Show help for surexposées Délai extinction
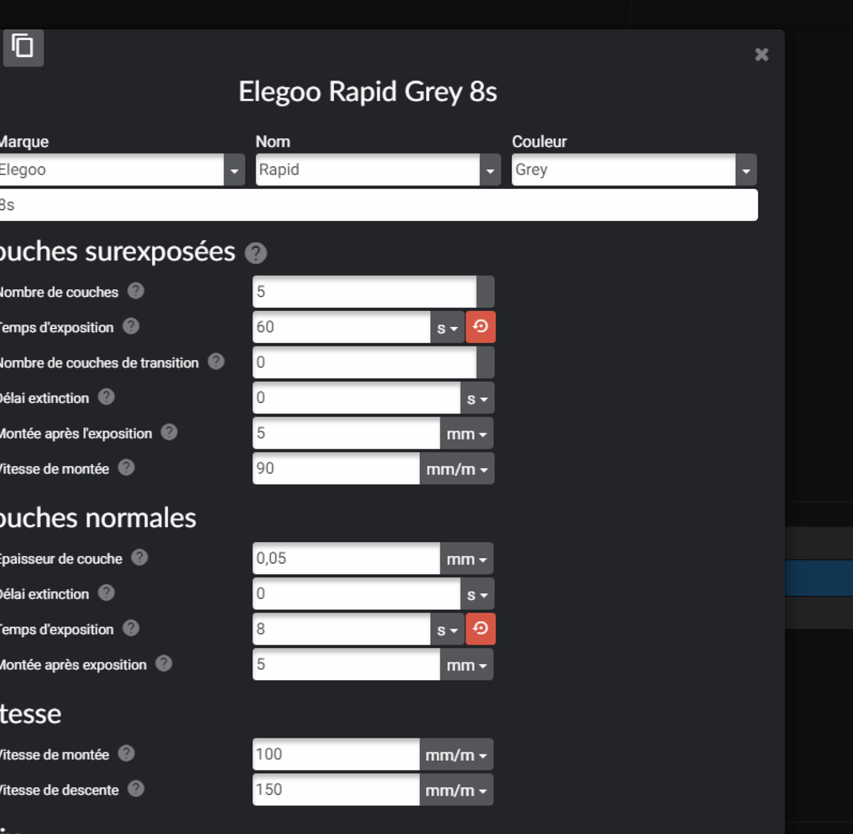Screen dimensions: 853x834 click(106, 397)
